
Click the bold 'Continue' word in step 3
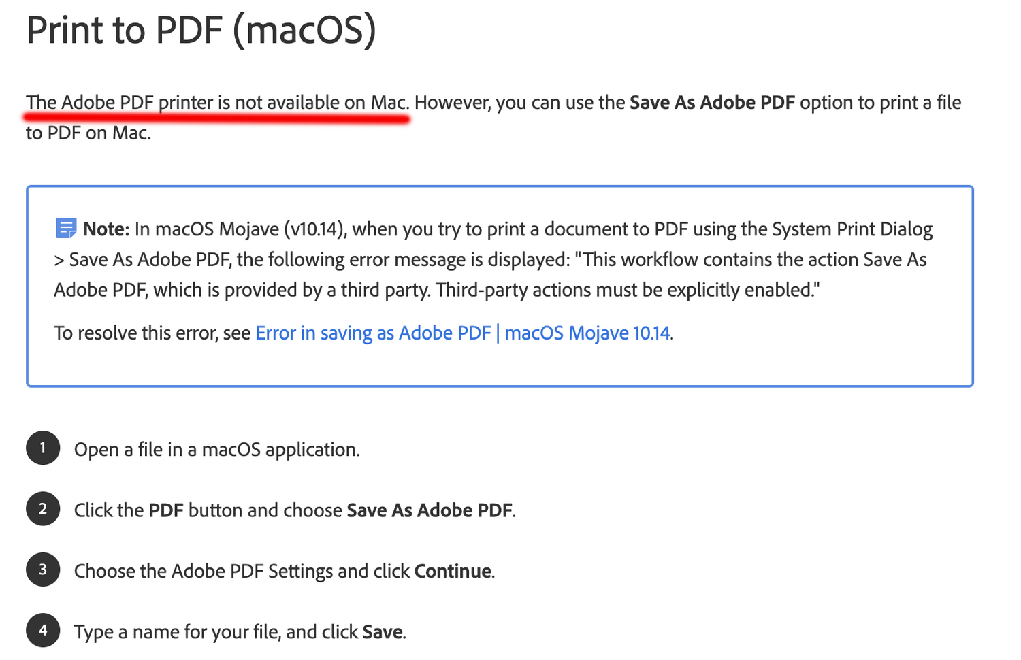453,571
